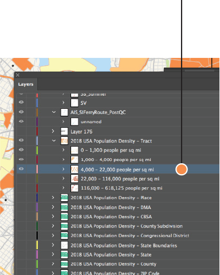Show the 22,000 – 116,000 people per sq mi layer
Viewport: 220px width, 275px height.
pos(21,179)
